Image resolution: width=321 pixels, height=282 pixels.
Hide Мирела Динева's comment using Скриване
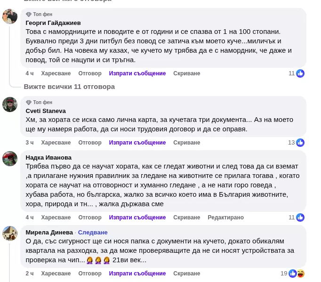click(186, 274)
